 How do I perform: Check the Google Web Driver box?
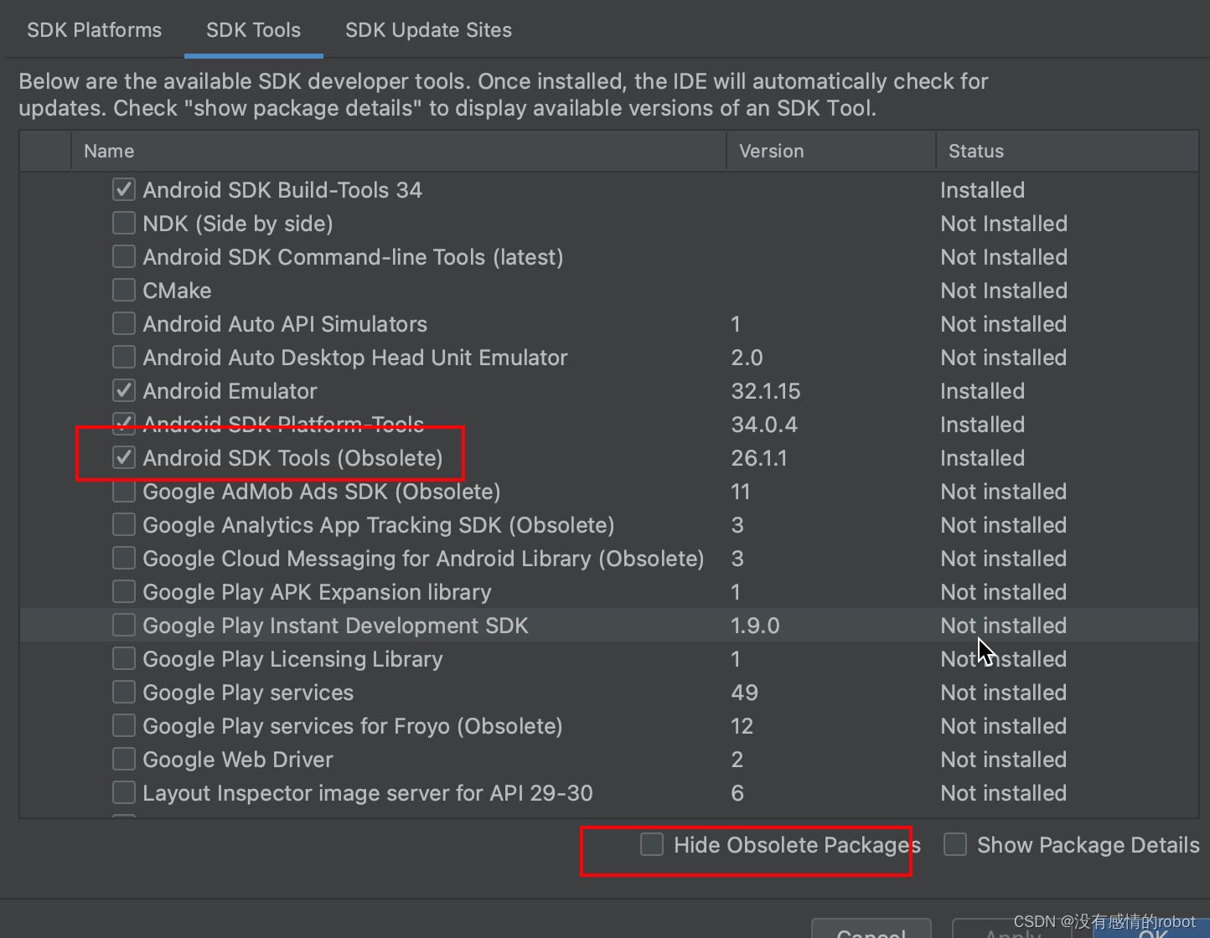pyautogui.click(x=124, y=759)
